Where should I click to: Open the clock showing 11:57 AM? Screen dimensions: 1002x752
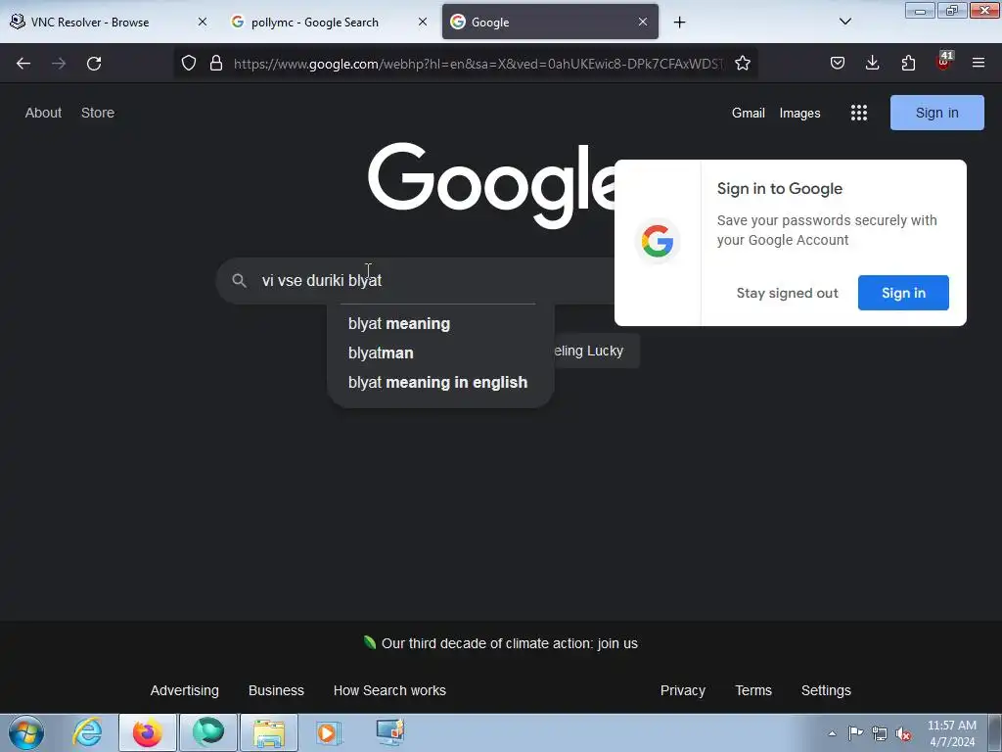(x=951, y=733)
